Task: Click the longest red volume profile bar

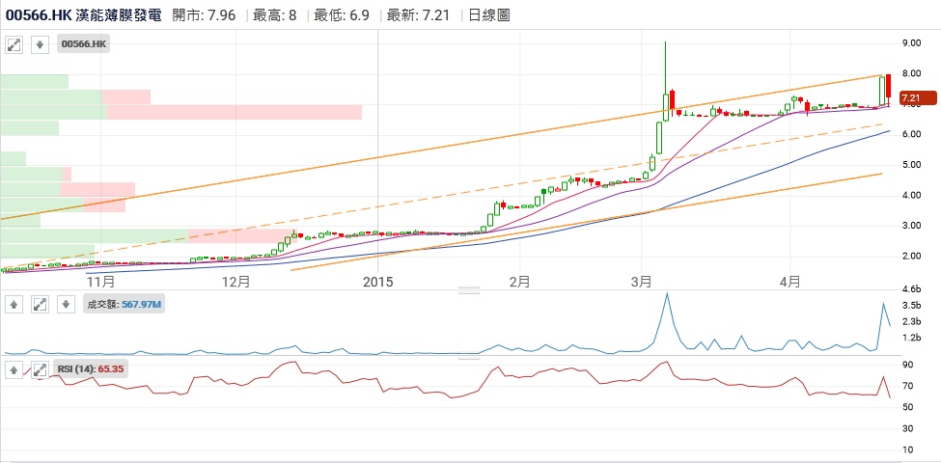Action: (234, 112)
